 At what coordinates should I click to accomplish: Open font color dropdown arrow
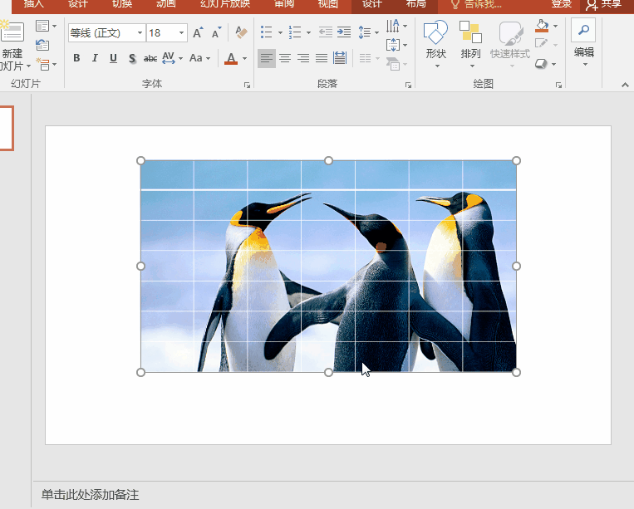(x=244, y=59)
